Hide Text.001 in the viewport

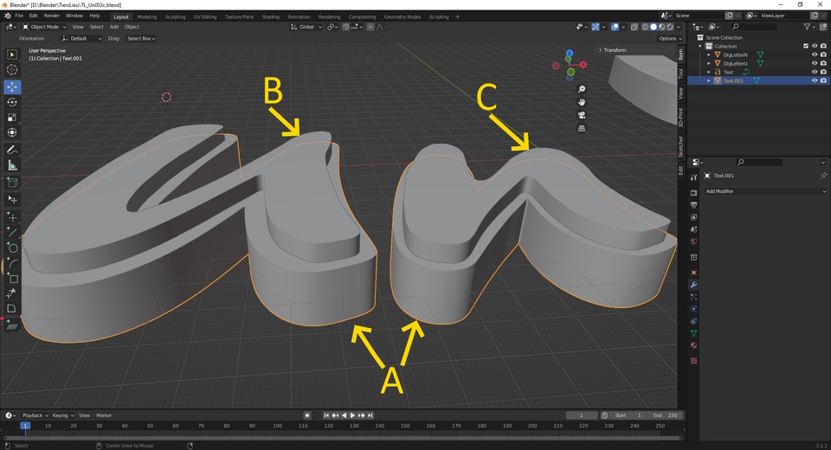tap(815, 80)
